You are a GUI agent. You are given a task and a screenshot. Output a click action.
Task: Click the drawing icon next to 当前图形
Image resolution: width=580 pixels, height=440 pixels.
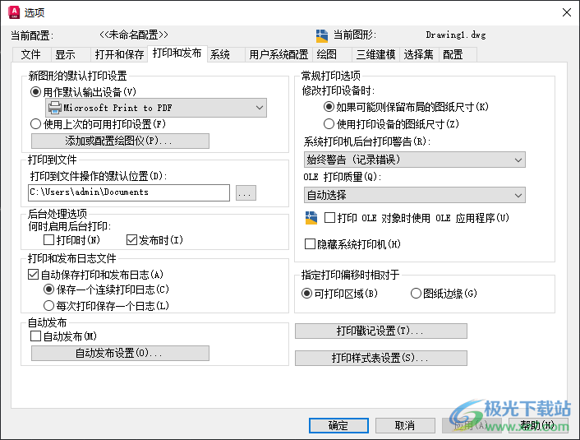pyautogui.click(x=322, y=35)
